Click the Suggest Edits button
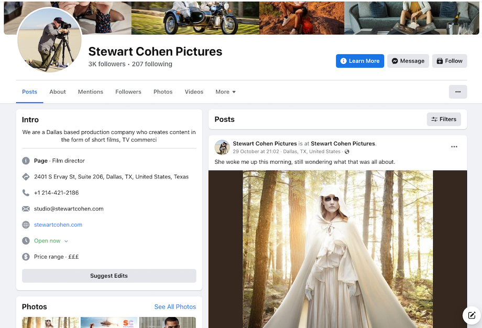This screenshot has height=328, width=482. click(x=109, y=276)
